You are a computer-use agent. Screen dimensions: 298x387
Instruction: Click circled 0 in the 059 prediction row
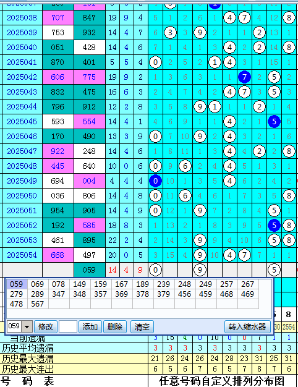pyautogui.click(x=155, y=270)
